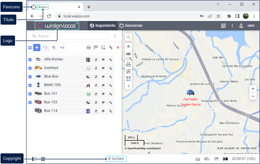This screenshot has width=260, height=164.
Task: Click the Fiat Doblo vehicle on map
Action: [x=190, y=92]
